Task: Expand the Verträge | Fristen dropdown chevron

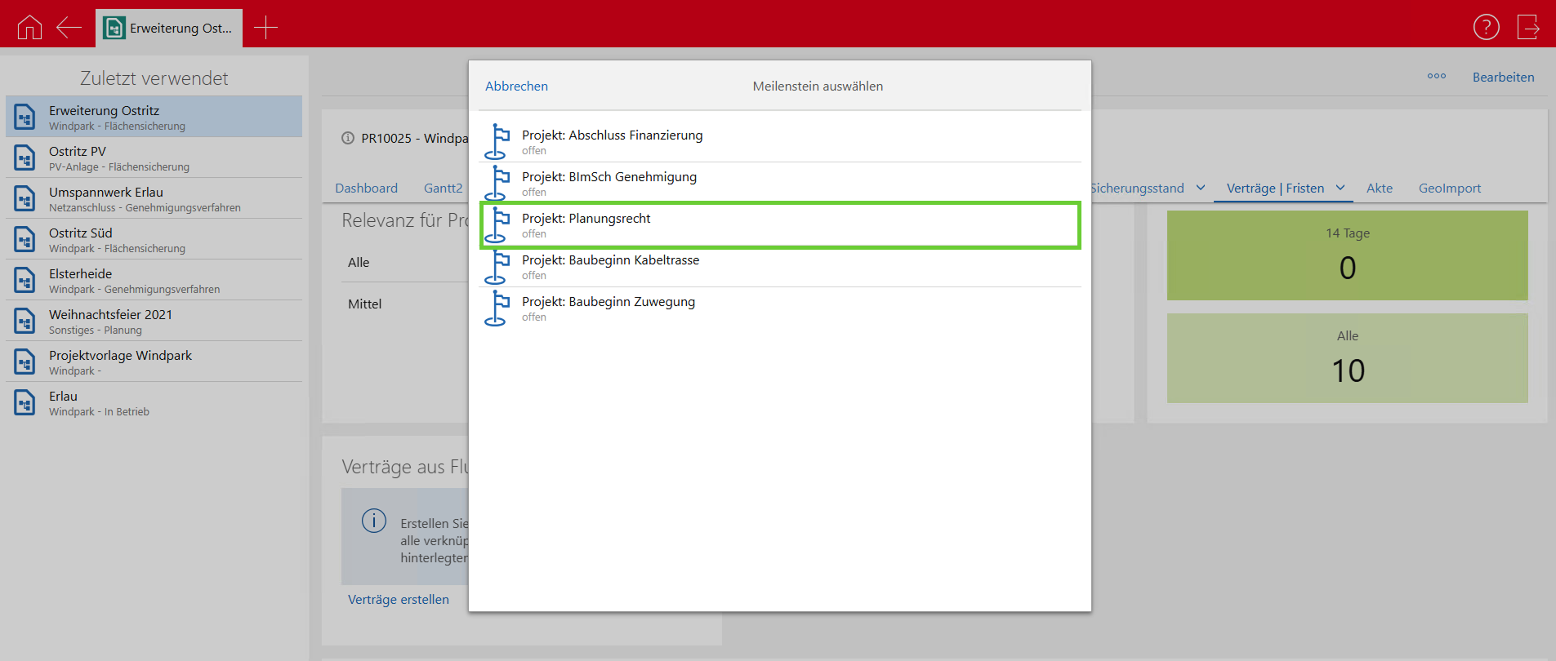Action: pos(1340,188)
